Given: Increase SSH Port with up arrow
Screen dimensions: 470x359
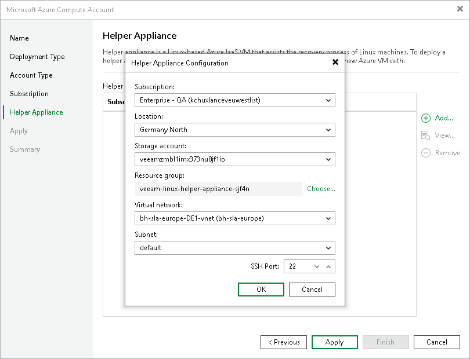Looking at the screenshot, I should pyautogui.click(x=328, y=266).
